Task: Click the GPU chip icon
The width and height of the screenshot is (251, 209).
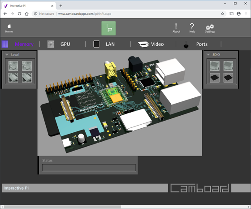Action: pos(51,44)
